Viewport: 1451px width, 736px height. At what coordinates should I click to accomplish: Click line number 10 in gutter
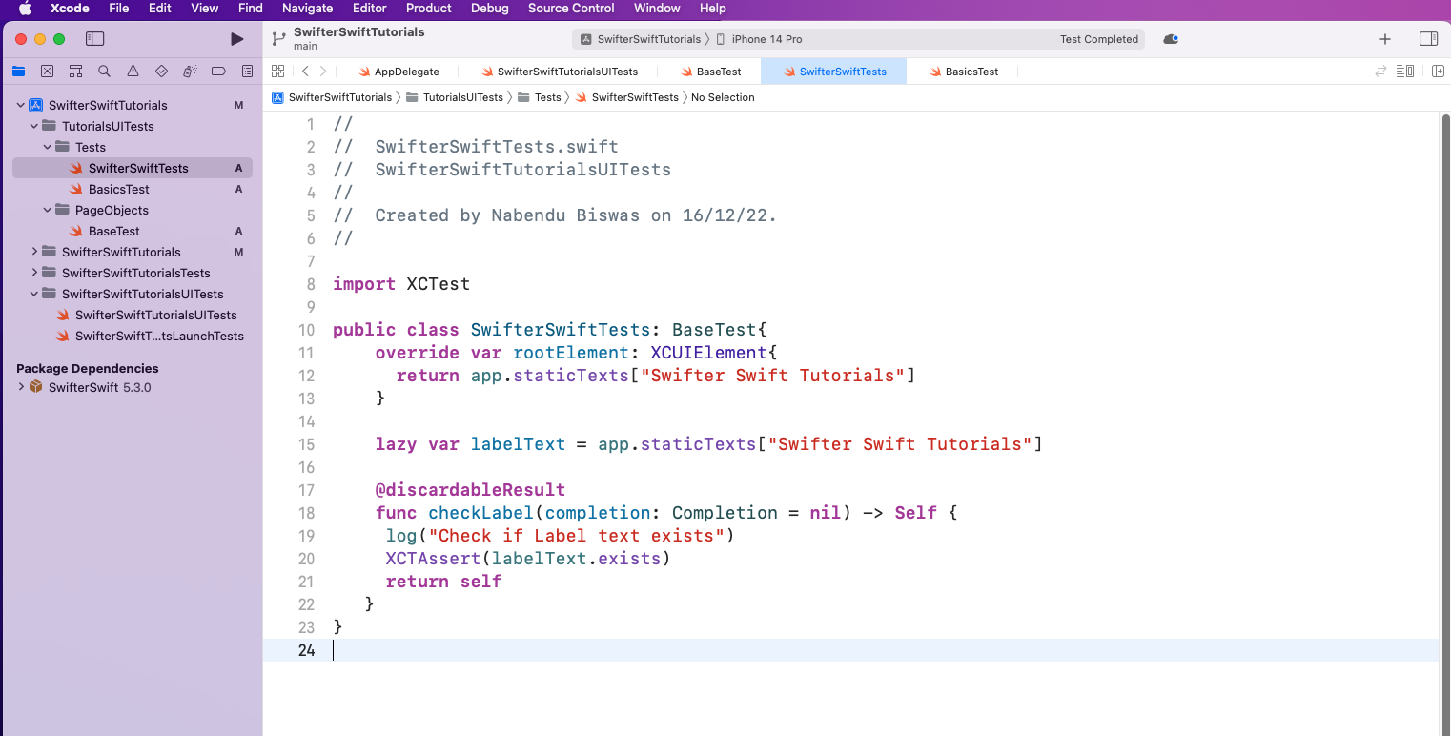(306, 330)
